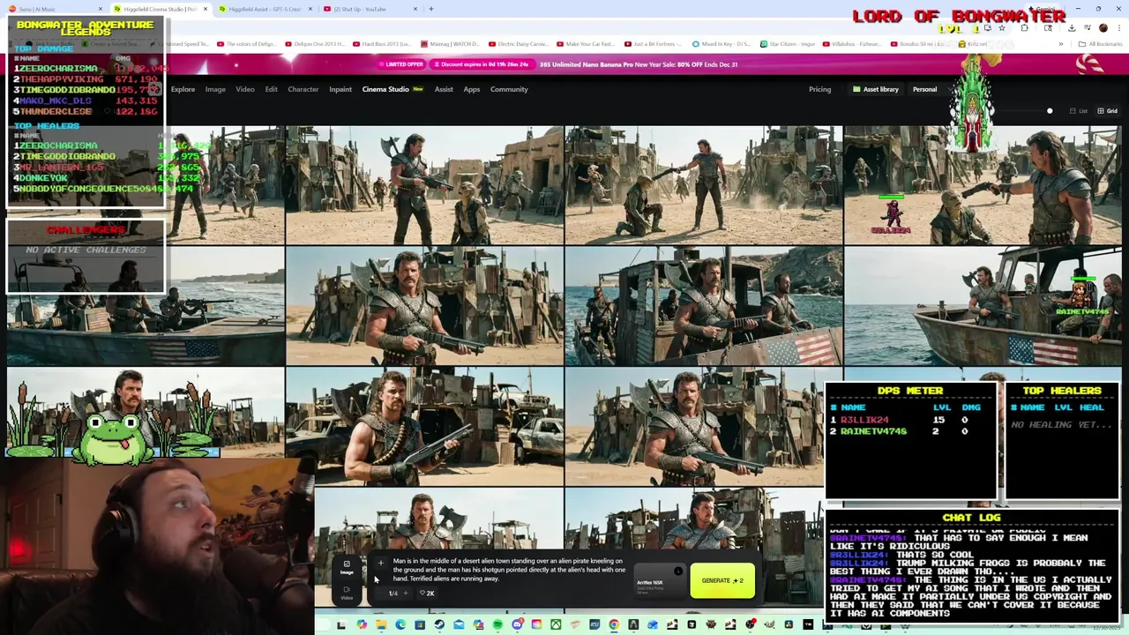Open the Arriflex 16SR camera selector
The height and width of the screenshot is (635, 1129).
tap(660, 582)
